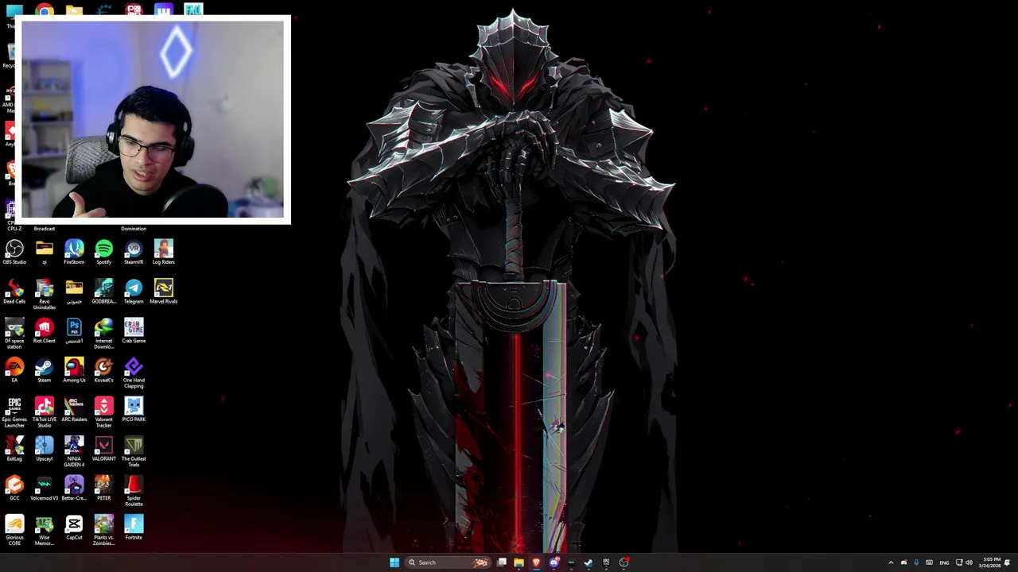1018x572 pixels.
Task: Open the Valorant Tracker shortcut
Action: 103,410
